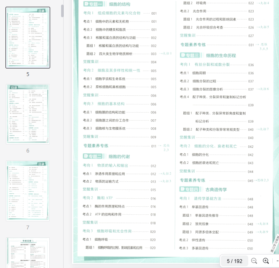279x268 pixels.
Task: Open the more options ellipsis menu
Action: [277, 261]
